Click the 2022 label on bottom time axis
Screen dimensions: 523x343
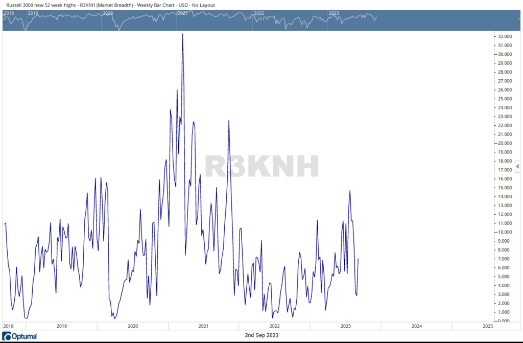[274, 326]
